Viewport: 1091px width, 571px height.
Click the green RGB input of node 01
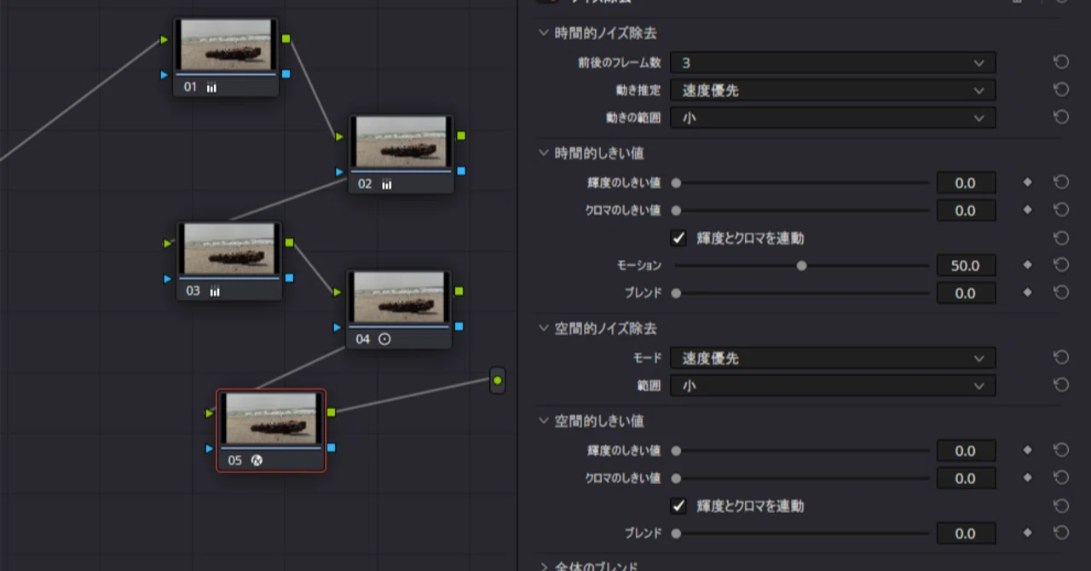[x=165, y=39]
